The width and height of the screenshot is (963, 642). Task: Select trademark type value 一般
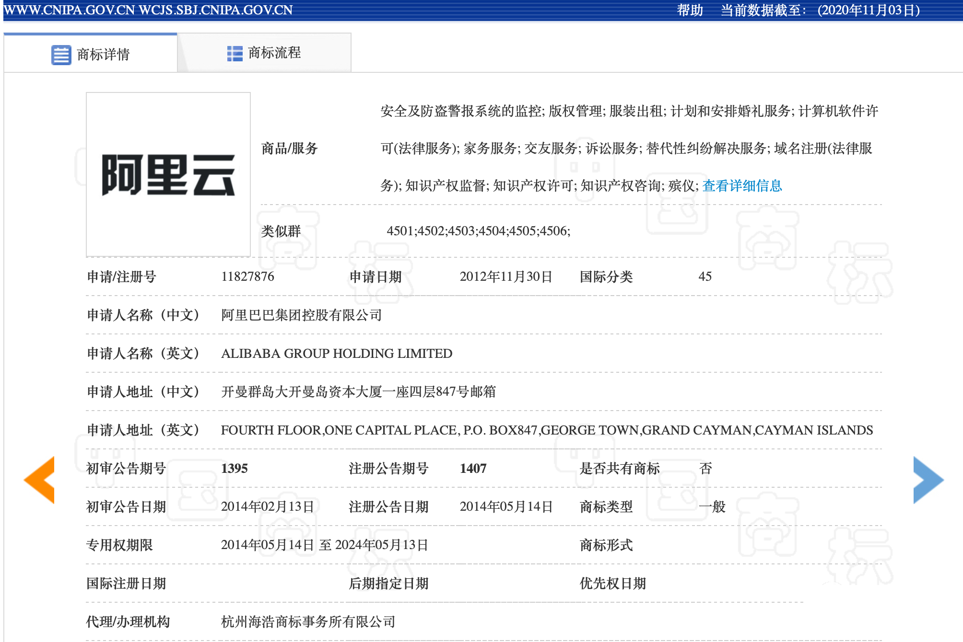tap(712, 506)
